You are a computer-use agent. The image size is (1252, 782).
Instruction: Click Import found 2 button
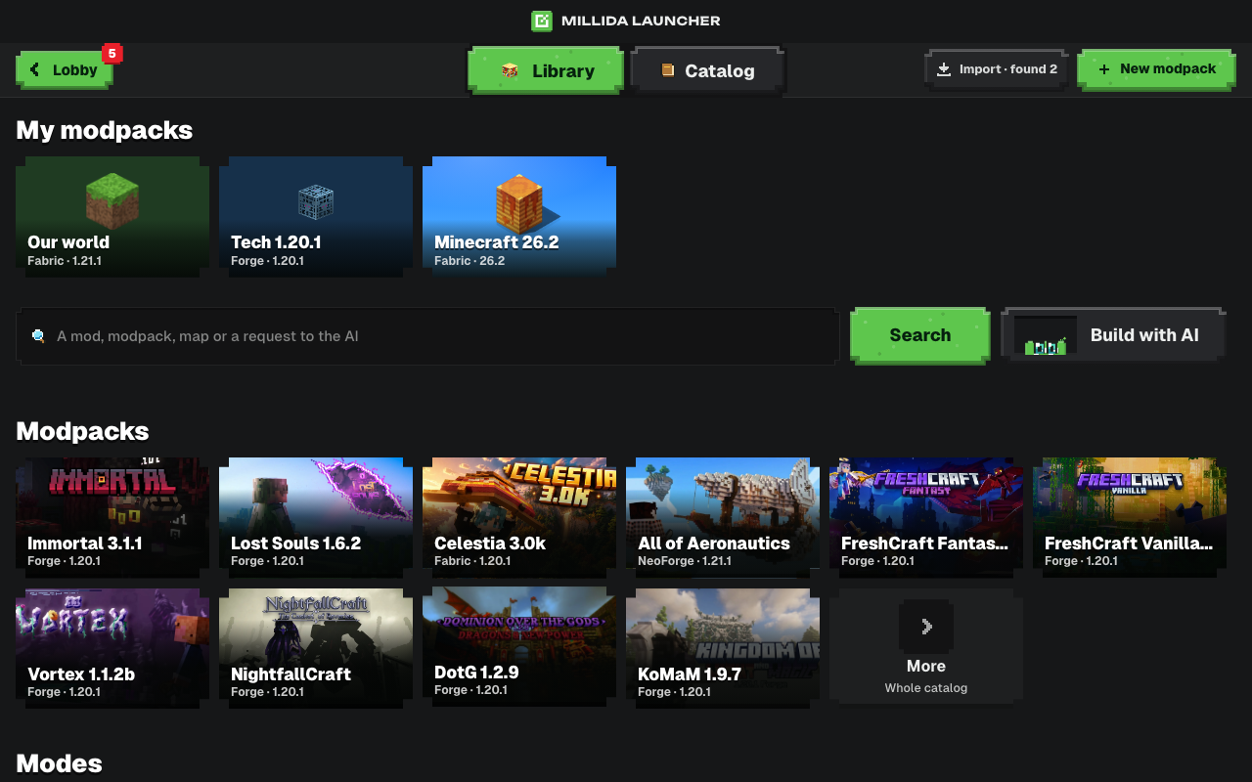996,69
